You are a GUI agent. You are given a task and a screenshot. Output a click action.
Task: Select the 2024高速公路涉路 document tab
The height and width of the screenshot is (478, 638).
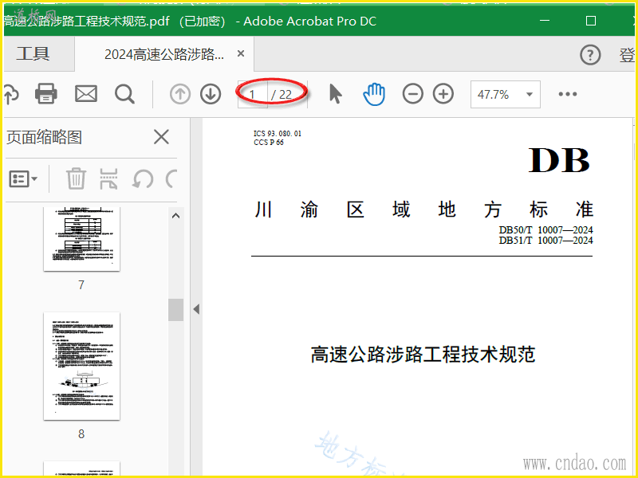pos(164,54)
